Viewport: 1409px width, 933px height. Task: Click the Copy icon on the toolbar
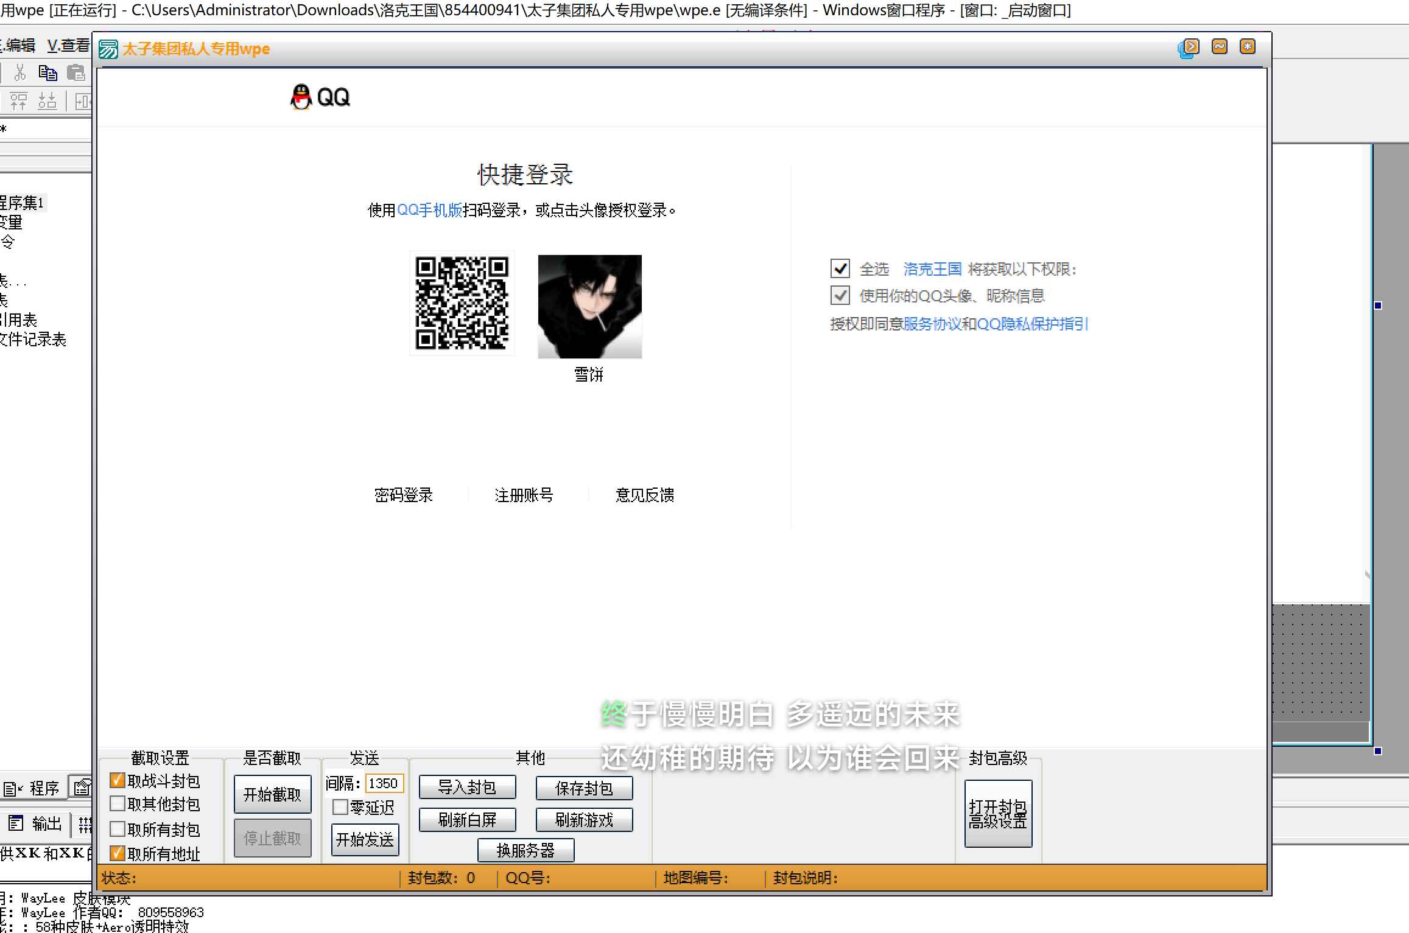[x=47, y=73]
